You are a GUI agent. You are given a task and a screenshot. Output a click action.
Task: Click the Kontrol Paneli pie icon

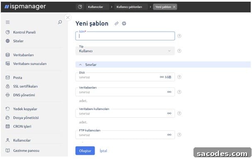[7, 32]
